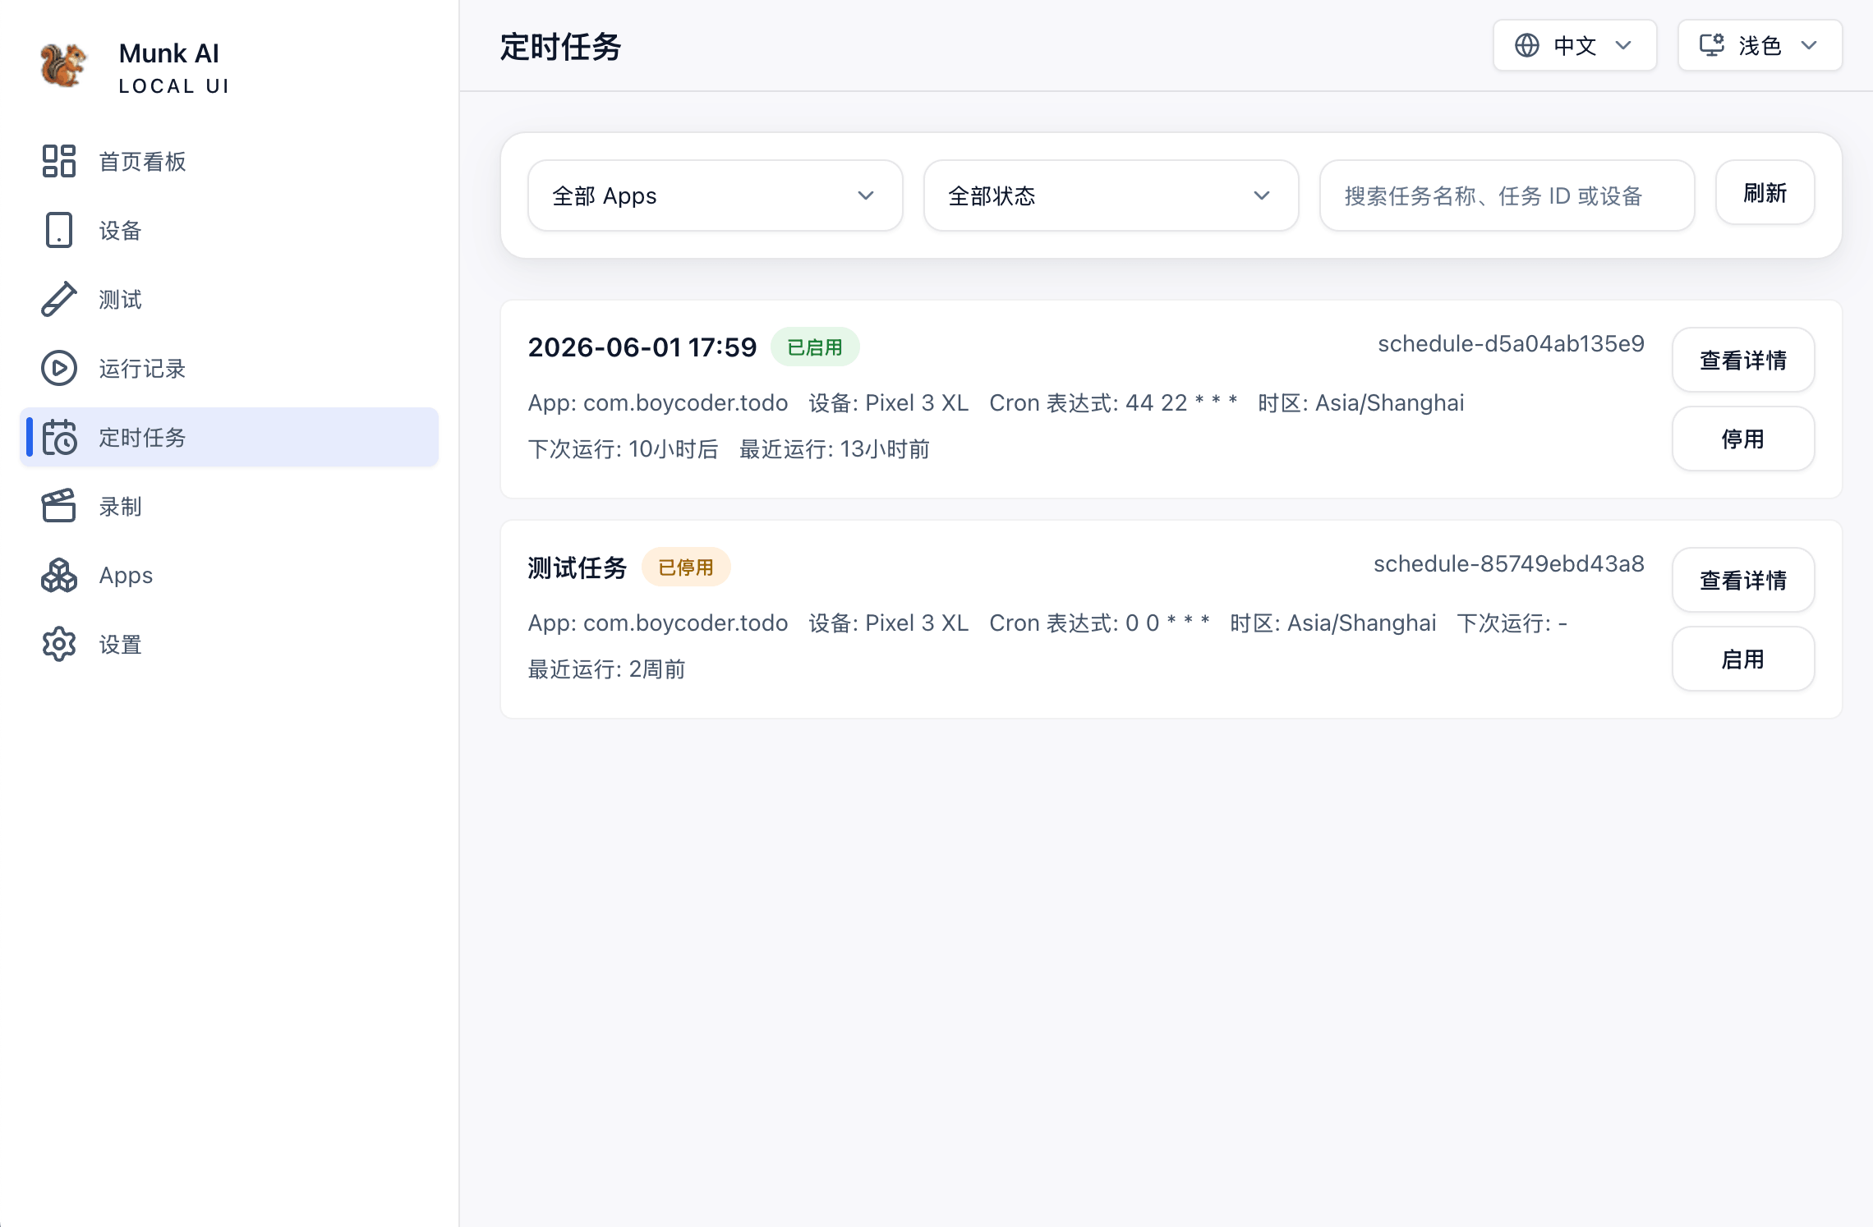Open the 中文 language dropdown
The image size is (1873, 1227).
(1575, 45)
